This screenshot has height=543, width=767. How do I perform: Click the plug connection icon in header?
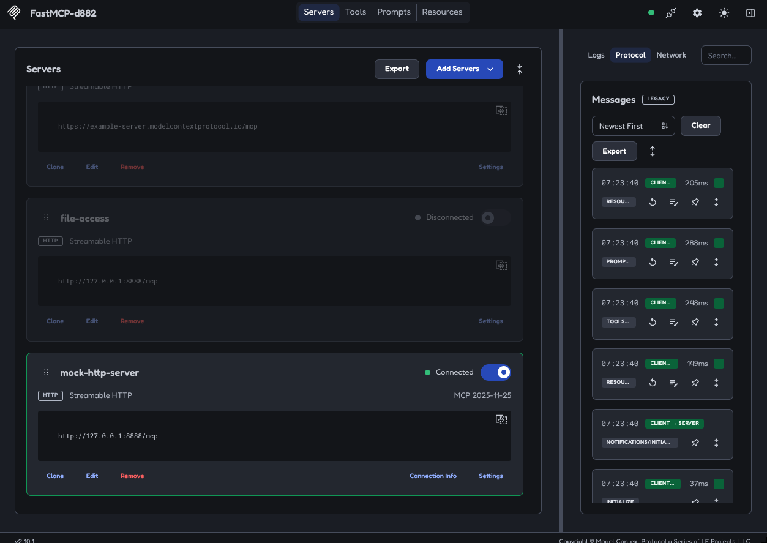click(671, 13)
